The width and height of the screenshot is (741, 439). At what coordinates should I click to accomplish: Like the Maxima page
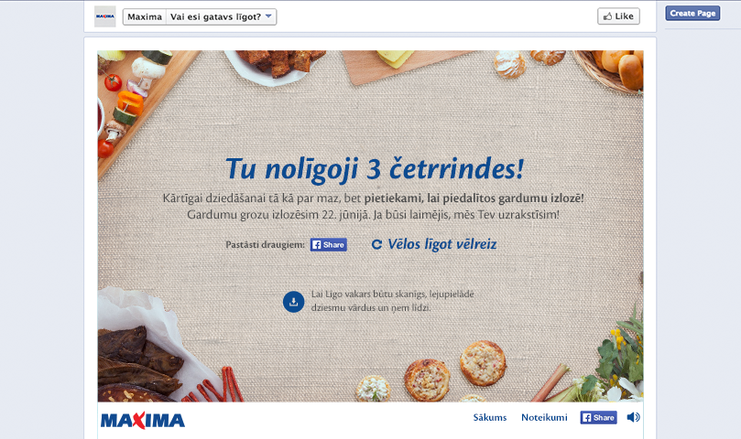[x=618, y=16]
